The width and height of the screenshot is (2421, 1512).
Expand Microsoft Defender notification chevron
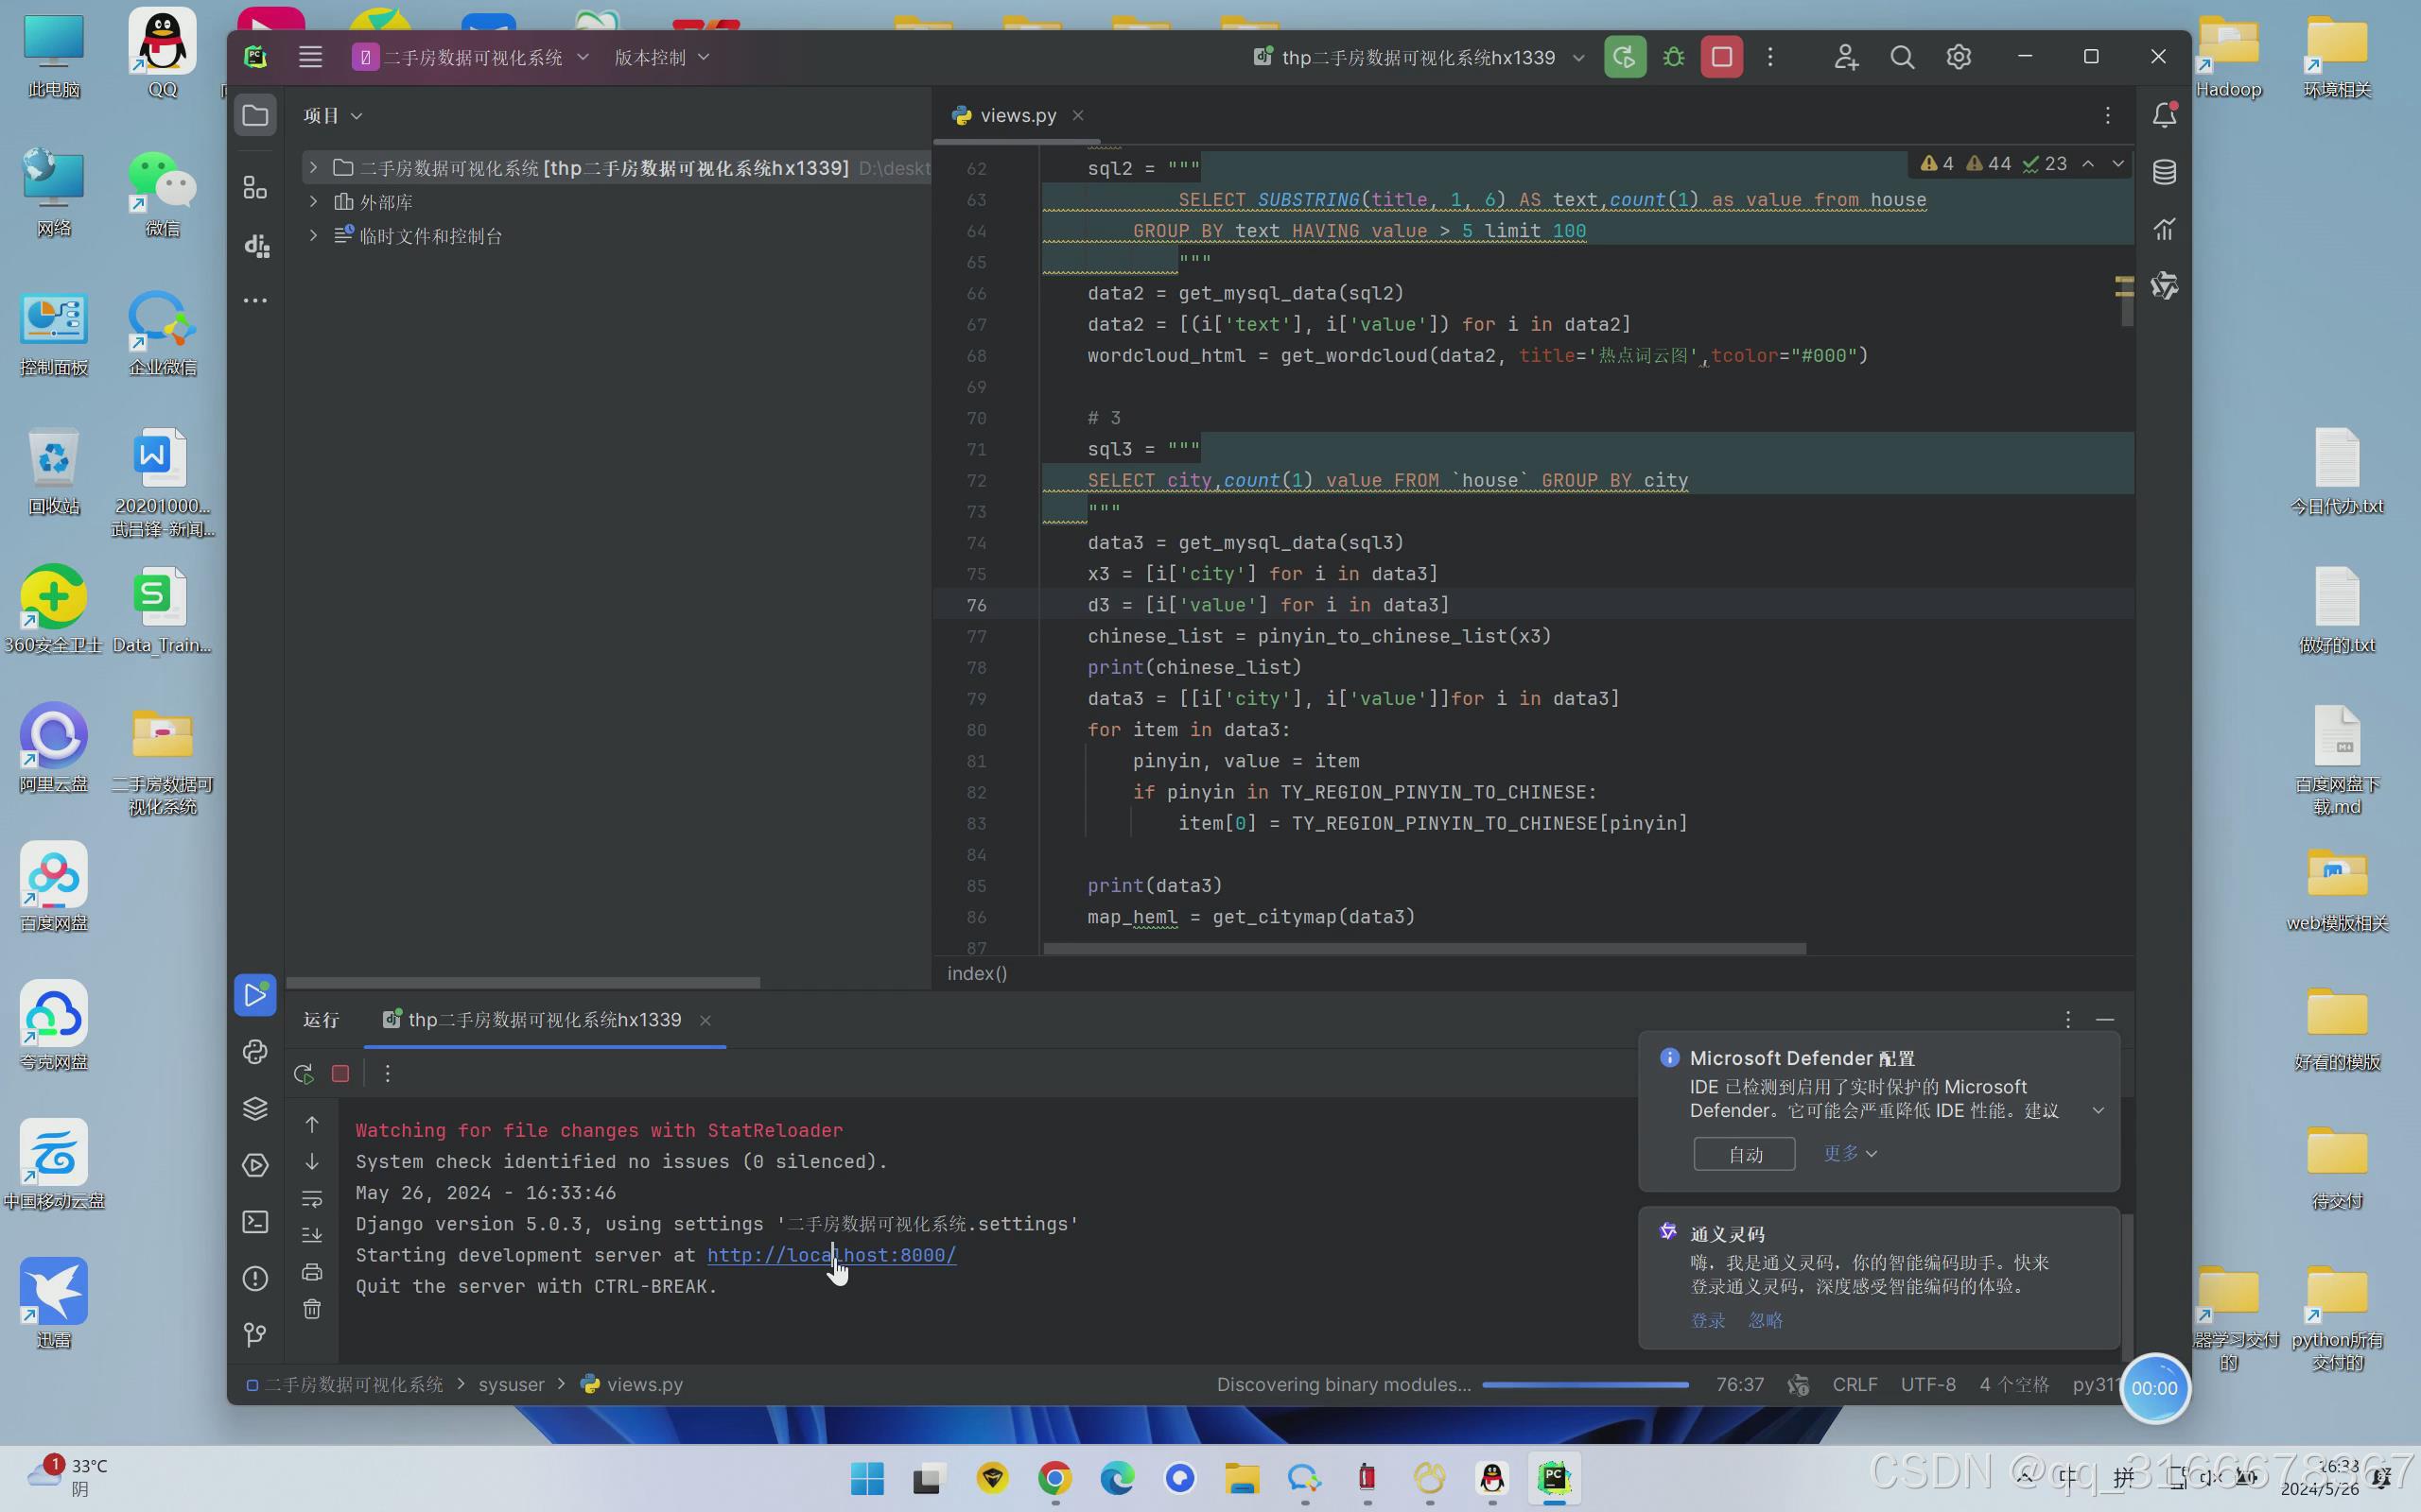click(x=2098, y=1110)
